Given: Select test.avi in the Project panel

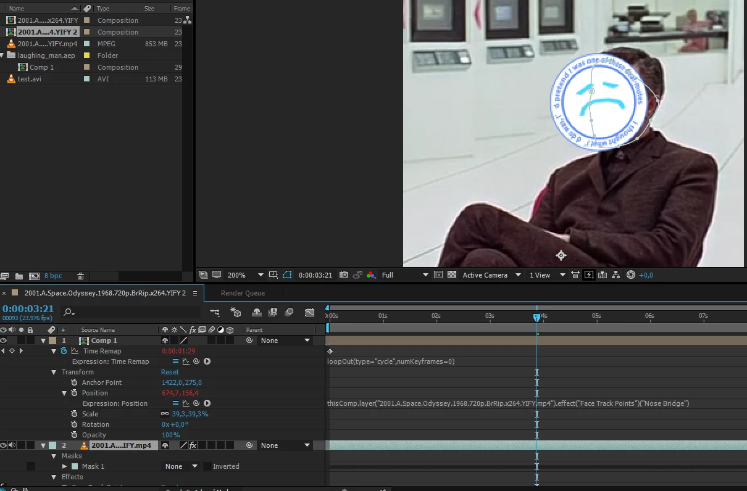Looking at the screenshot, I should point(30,79).
